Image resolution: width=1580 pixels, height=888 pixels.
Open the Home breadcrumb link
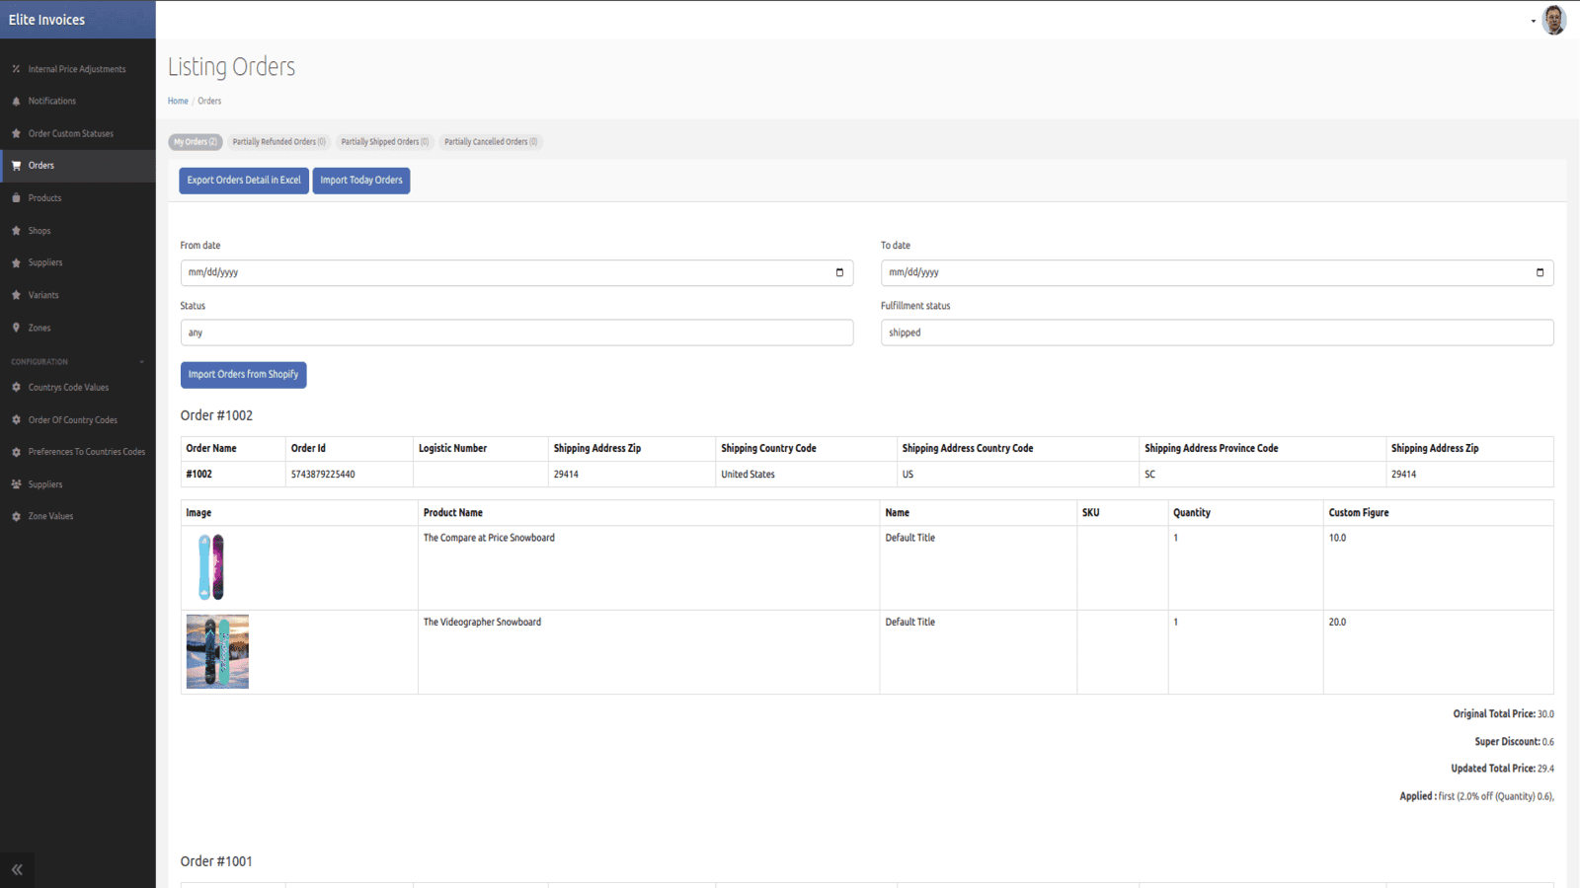click(x=178, y=101)
